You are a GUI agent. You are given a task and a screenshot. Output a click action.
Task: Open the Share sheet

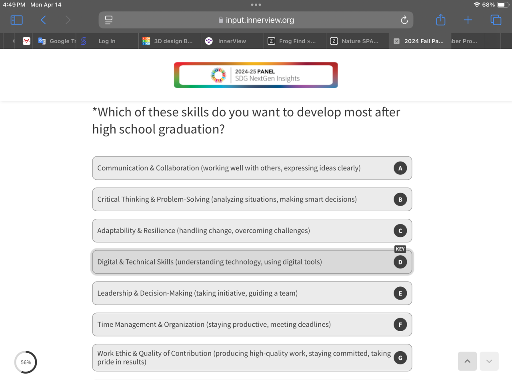[441, 20]
